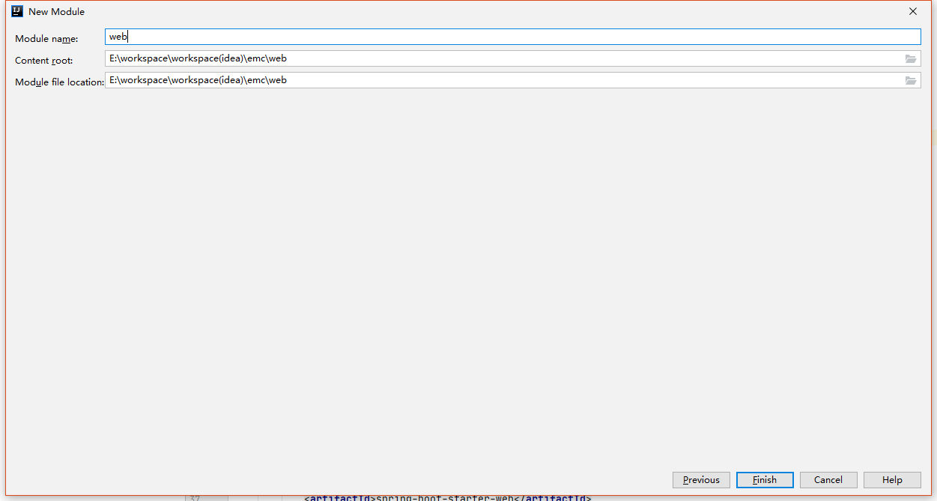Screen dimensions: 937x501
Task: Select the "Module file location:" label
Action: coord(59,82)
